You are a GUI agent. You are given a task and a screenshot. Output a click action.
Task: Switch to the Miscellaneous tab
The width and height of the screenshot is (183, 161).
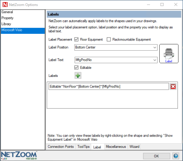coord(116,147)
